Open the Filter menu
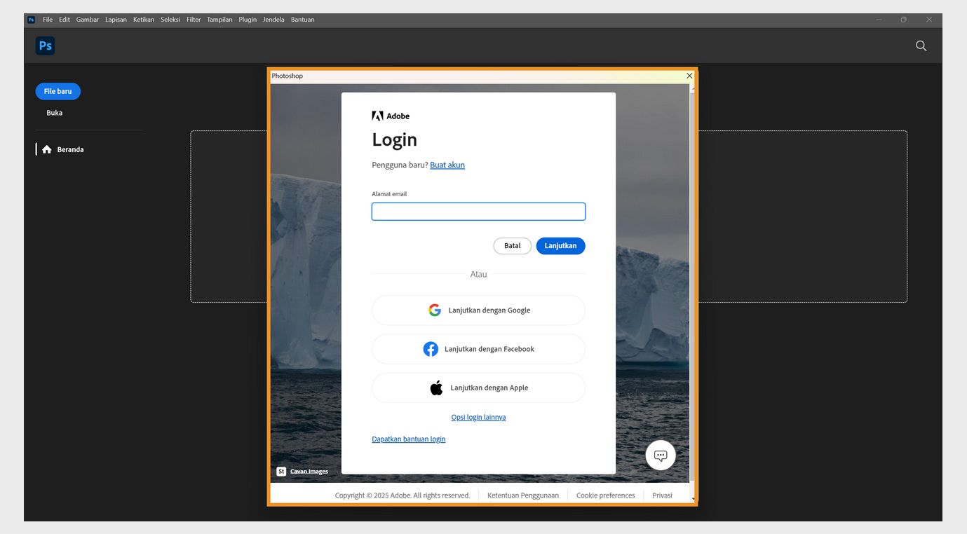 [192, 19]
